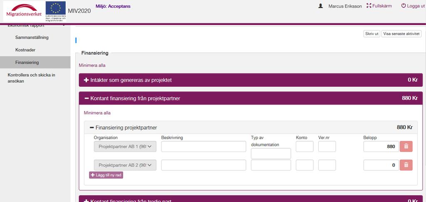Enter fullscreen with Fullskärm

point(379,6)
